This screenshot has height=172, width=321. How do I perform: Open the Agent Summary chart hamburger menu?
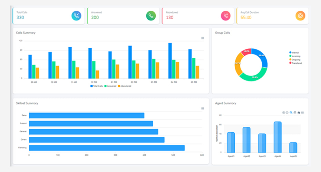pyautogui.click(x=302, y=113)
